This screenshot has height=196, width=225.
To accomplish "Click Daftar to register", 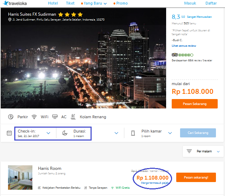I will 211,3.
